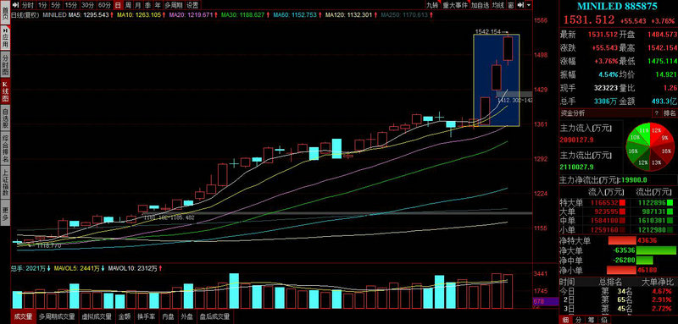Toggle the 重大事件 major events overlay

point(455,5)
